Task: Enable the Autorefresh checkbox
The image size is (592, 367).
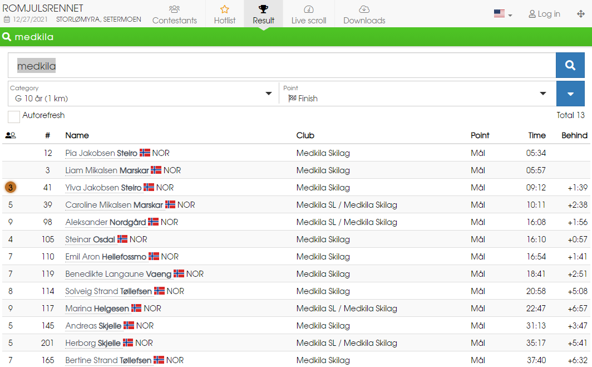Action: [14, 116]
